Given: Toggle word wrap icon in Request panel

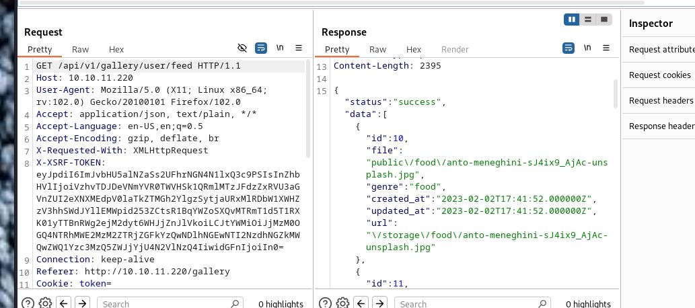Looking at the screenshot, I should pyautogui.click(x=261, y=48).
